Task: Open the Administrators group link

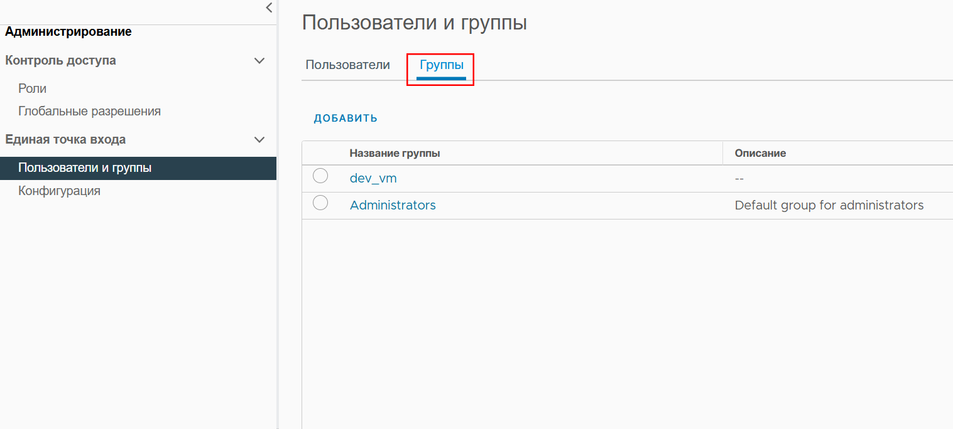Action: [393, 205]
